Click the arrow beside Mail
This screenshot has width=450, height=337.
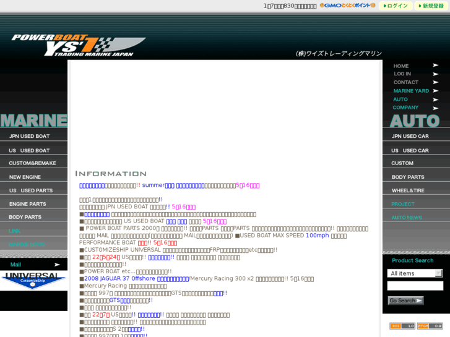57,265
